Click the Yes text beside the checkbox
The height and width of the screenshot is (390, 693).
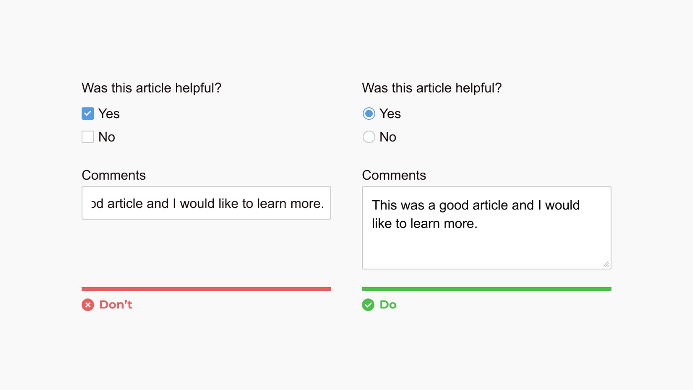pyautogui.click(x=109, y=114)
